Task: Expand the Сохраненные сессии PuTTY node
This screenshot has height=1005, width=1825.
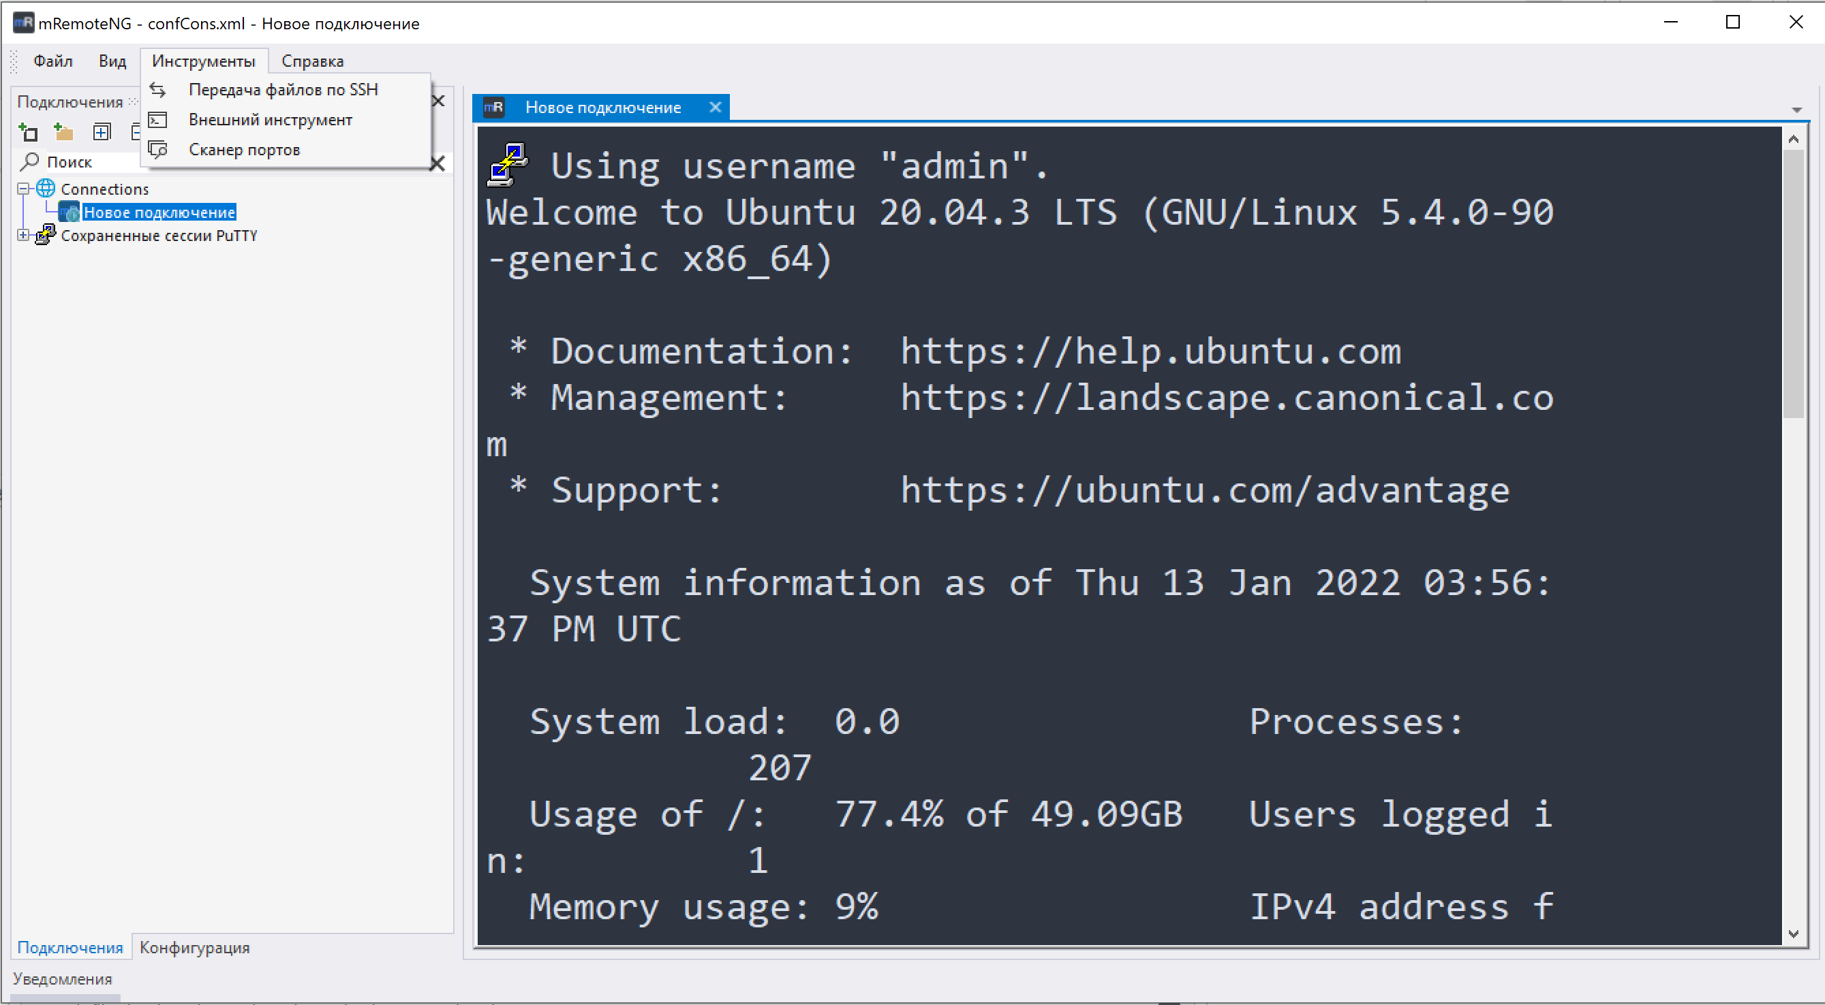Action: tap(22, 236)
